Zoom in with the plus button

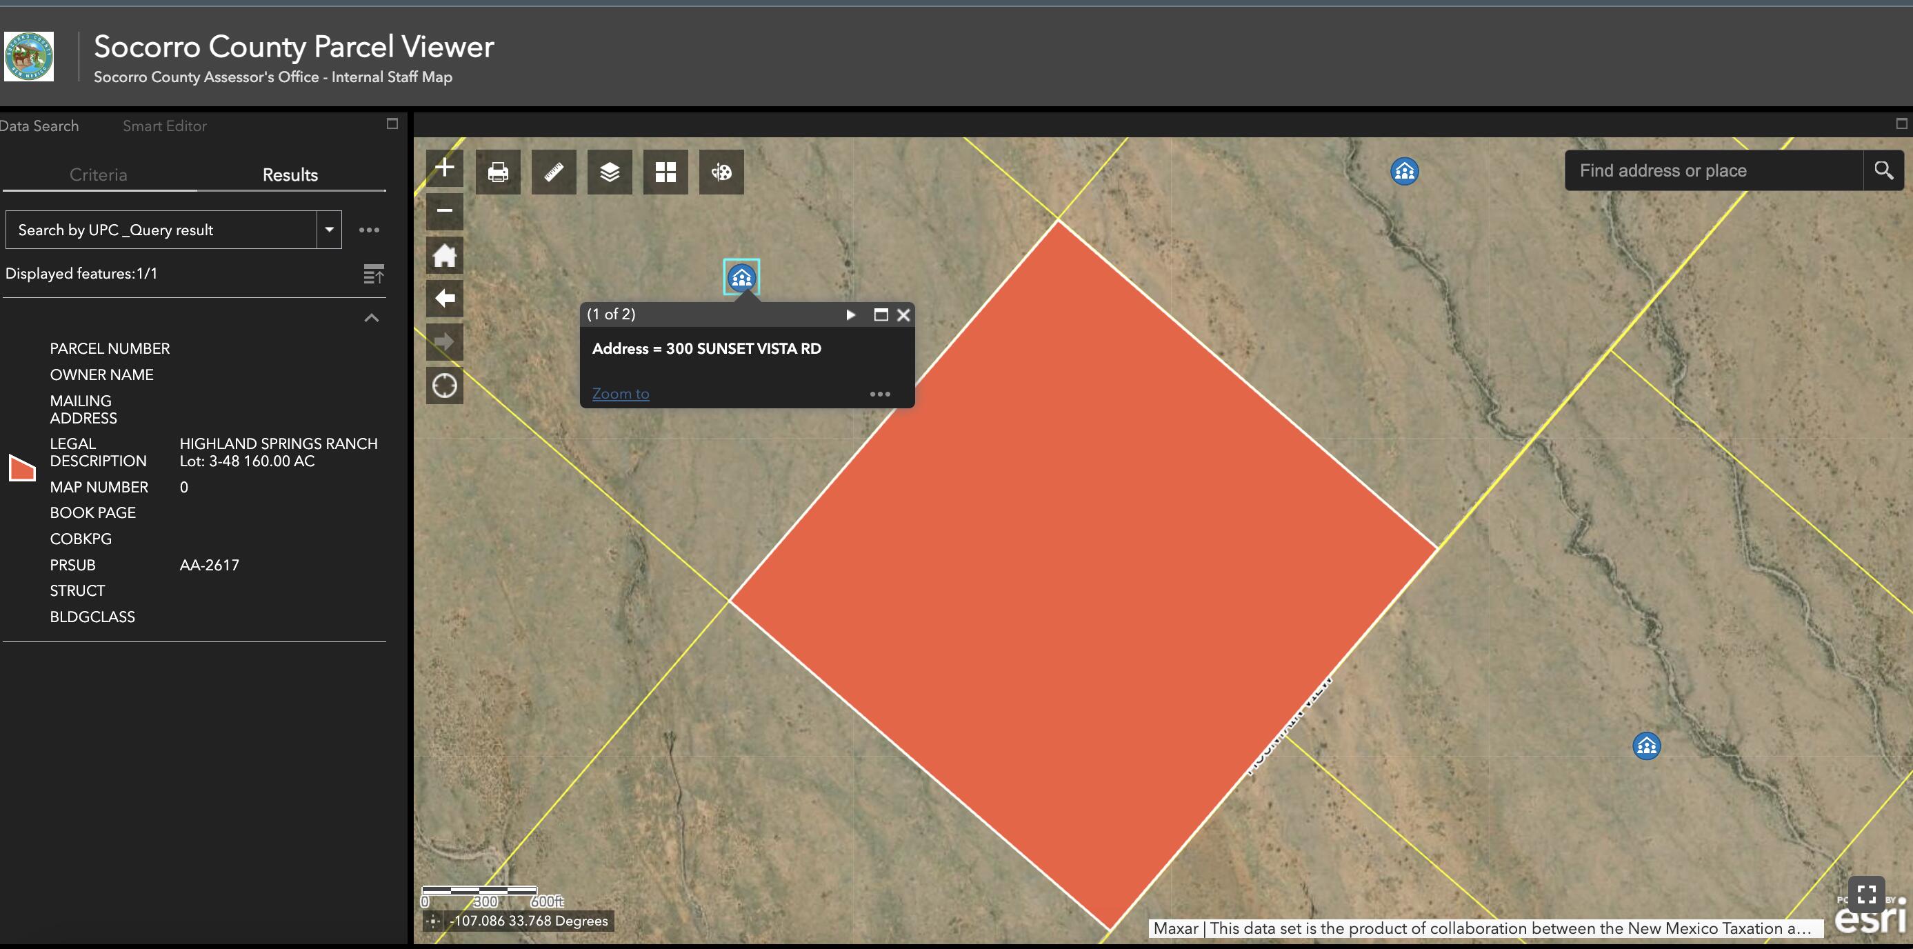click(x=444, y=167)
